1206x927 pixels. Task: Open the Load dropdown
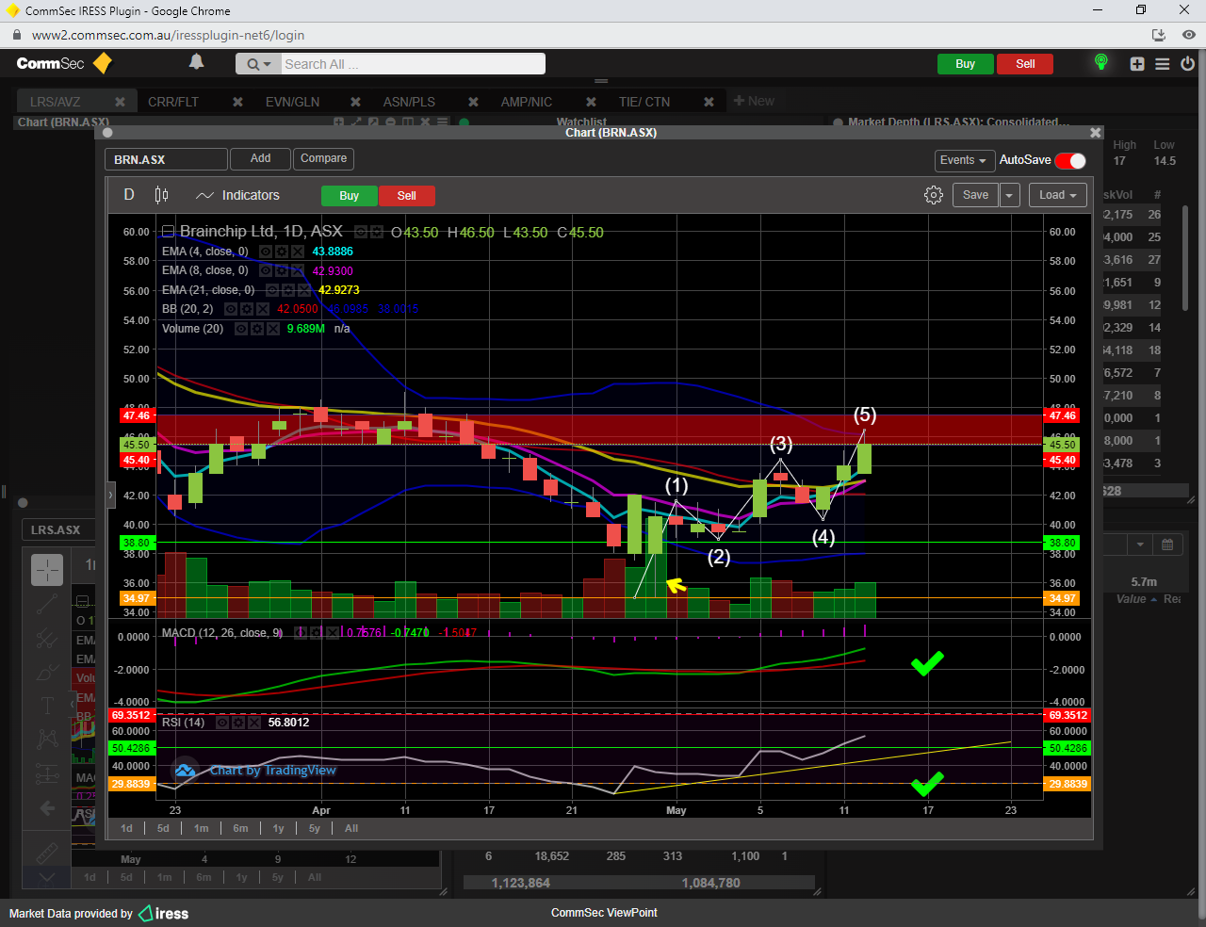1058,195
